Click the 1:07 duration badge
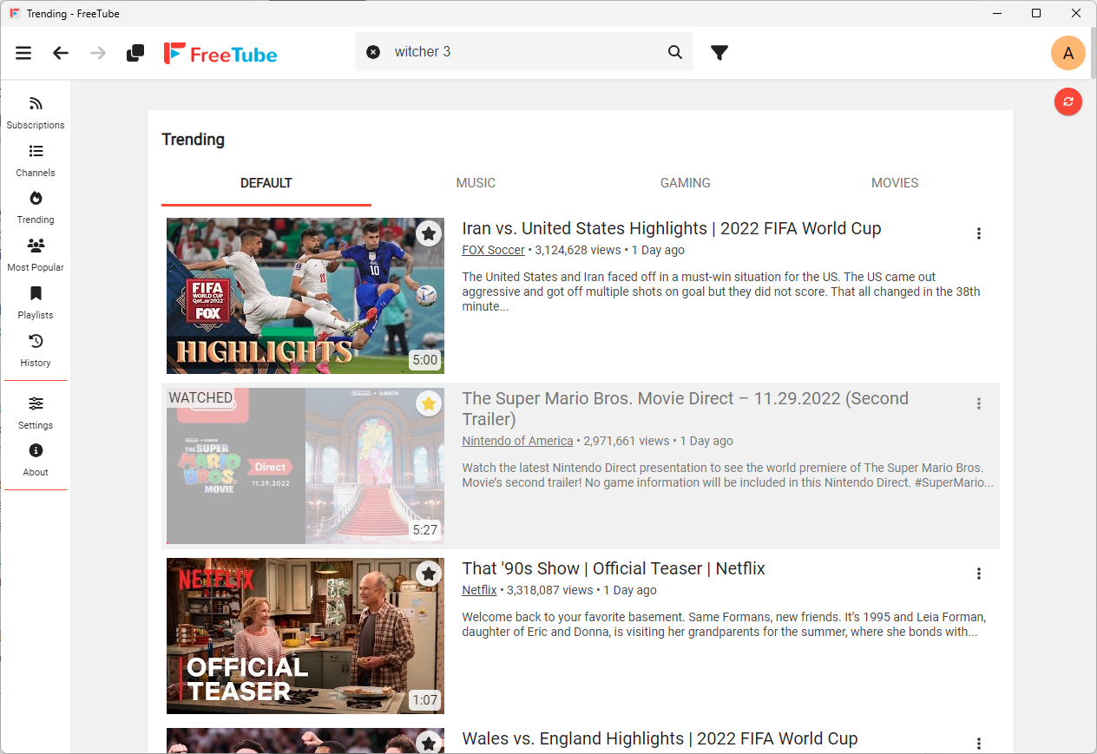The height and width of the screenshot is (754, 1097). 425,700
